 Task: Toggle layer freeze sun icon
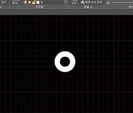[30, 2]
